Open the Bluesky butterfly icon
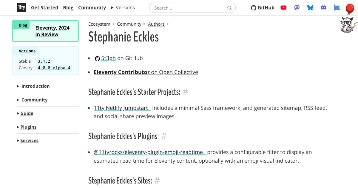Image resolution: width=358 pixels, height=188 pixels. point(310,8)
